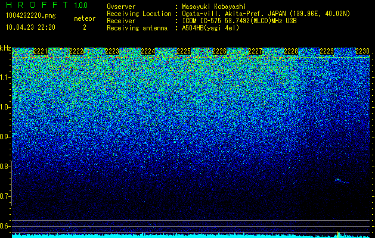Click the 2223 time marker
The width and height of the screenshot is (375, 238).
click(x=112, y=51)
